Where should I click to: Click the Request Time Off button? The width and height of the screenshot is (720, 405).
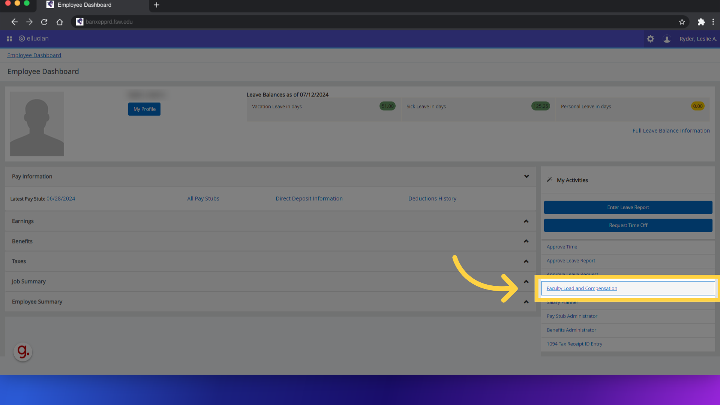tap(628, 225)
